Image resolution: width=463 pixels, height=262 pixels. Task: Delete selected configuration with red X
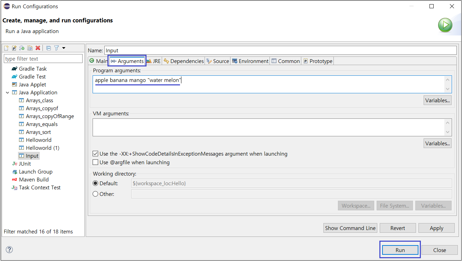(x=38, y=48)
